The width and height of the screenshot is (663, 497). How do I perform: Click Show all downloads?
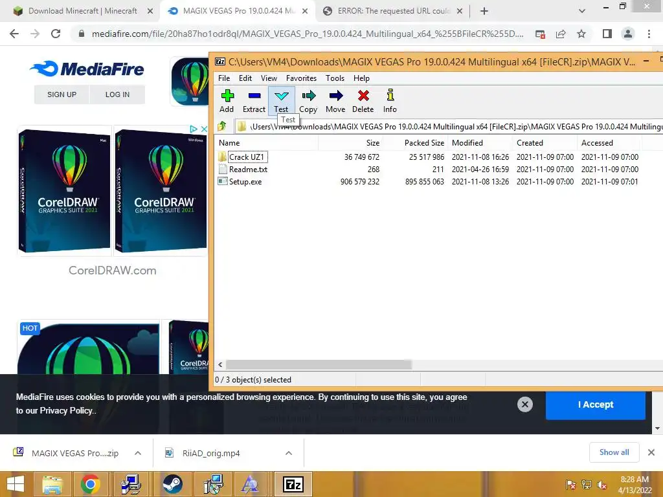[614, 452]
